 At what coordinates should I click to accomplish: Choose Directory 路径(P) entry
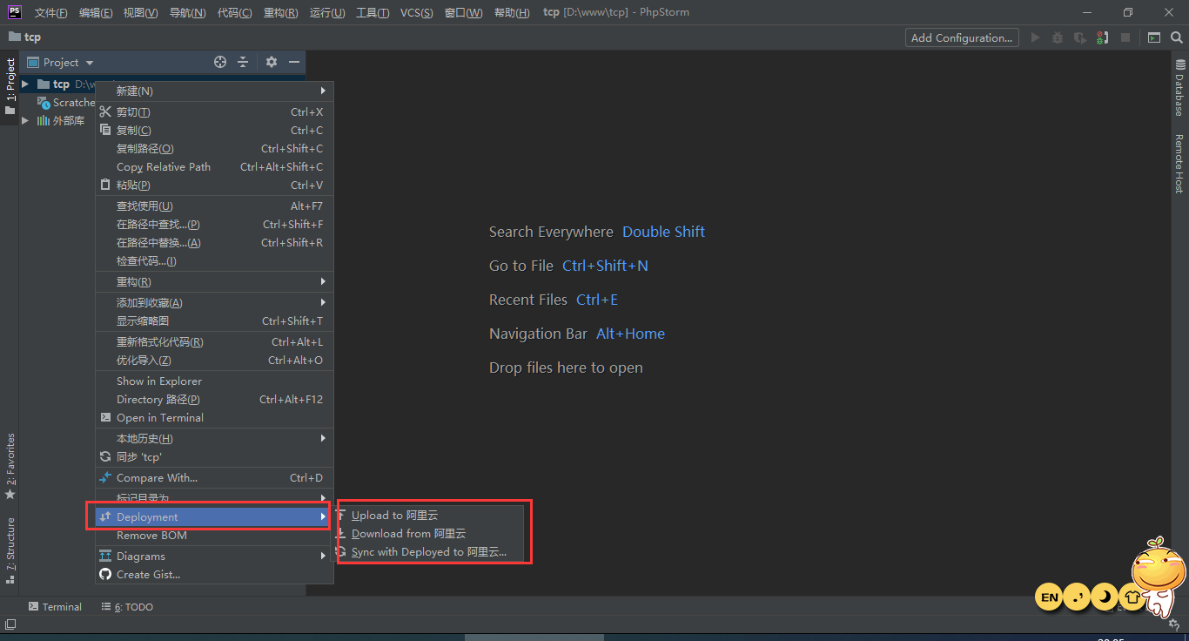[x=214, y=399]
